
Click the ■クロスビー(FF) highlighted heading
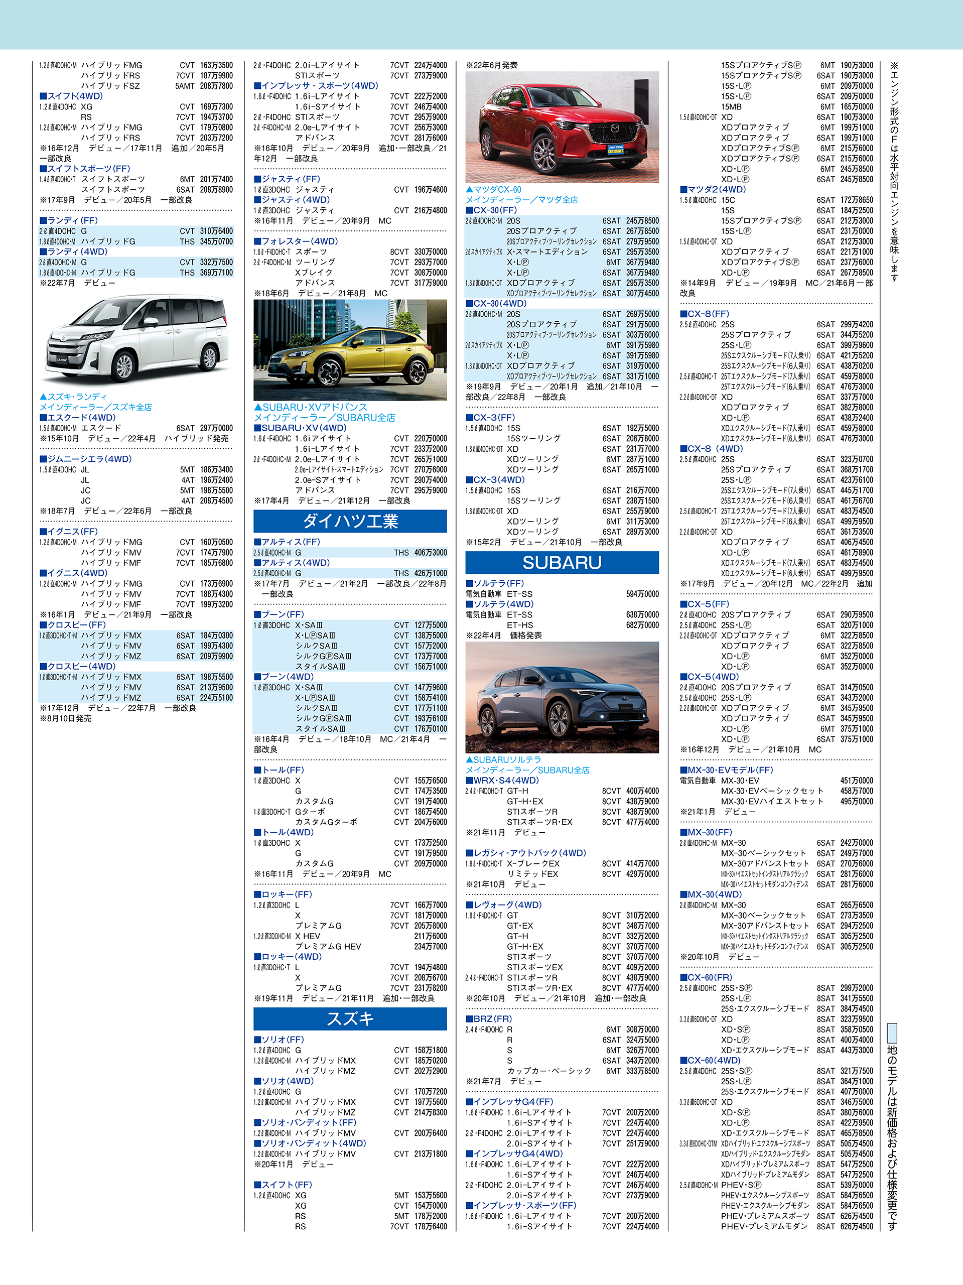(x=73, y=625)
